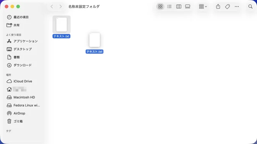The height and width of the screenshot is (144, 257).
Task: Click the 名称未設定フォルダ window title
Action: 84,6
